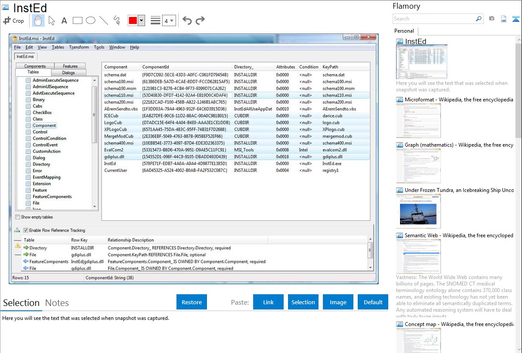This screenshot has height=353, width=522.
Task: Undo the last annotation
Action: (187, 20)
